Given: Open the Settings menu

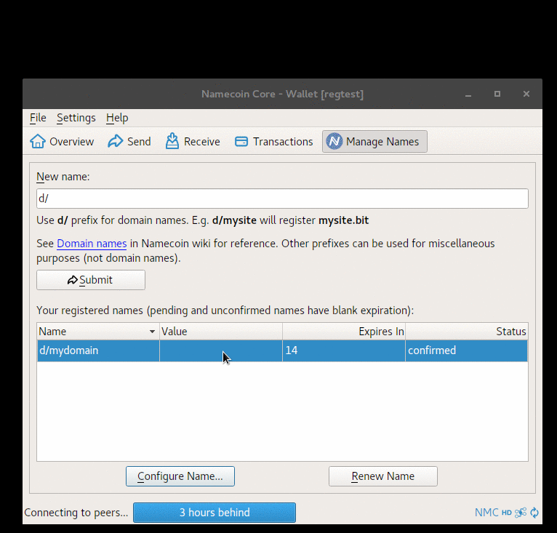Looking at the screenshot, I should point(76,118).
